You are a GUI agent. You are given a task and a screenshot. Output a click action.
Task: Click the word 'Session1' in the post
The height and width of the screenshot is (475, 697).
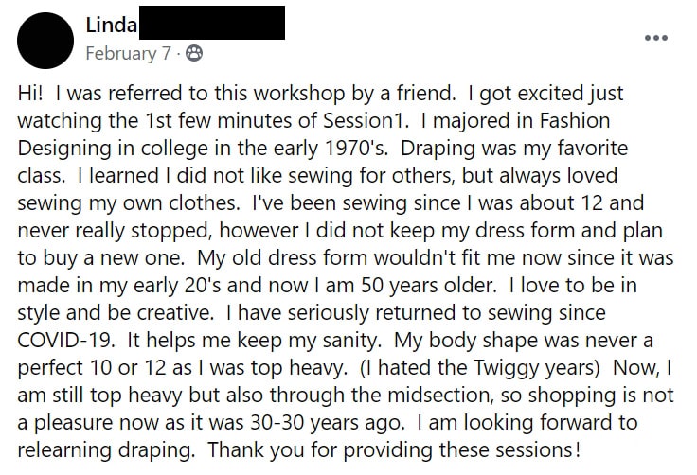tap(365, 121)
